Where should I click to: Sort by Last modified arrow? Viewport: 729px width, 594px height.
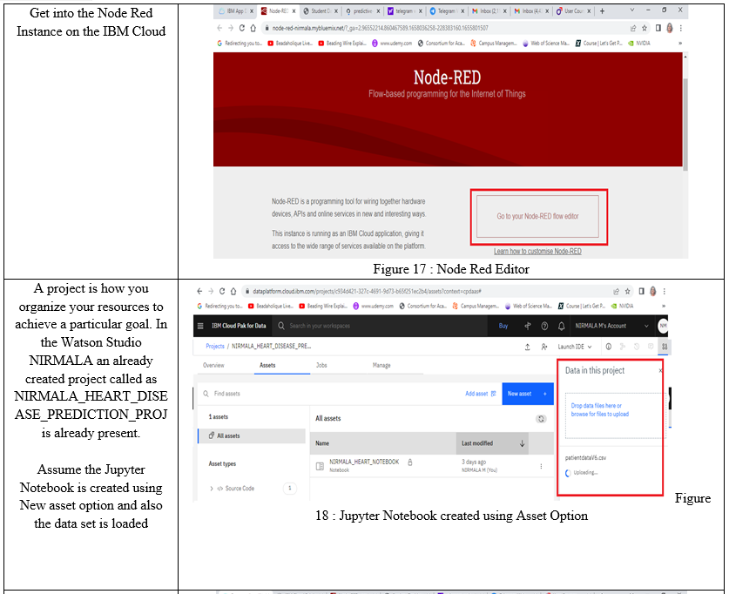pyautogui.click(x=522, y=443)
